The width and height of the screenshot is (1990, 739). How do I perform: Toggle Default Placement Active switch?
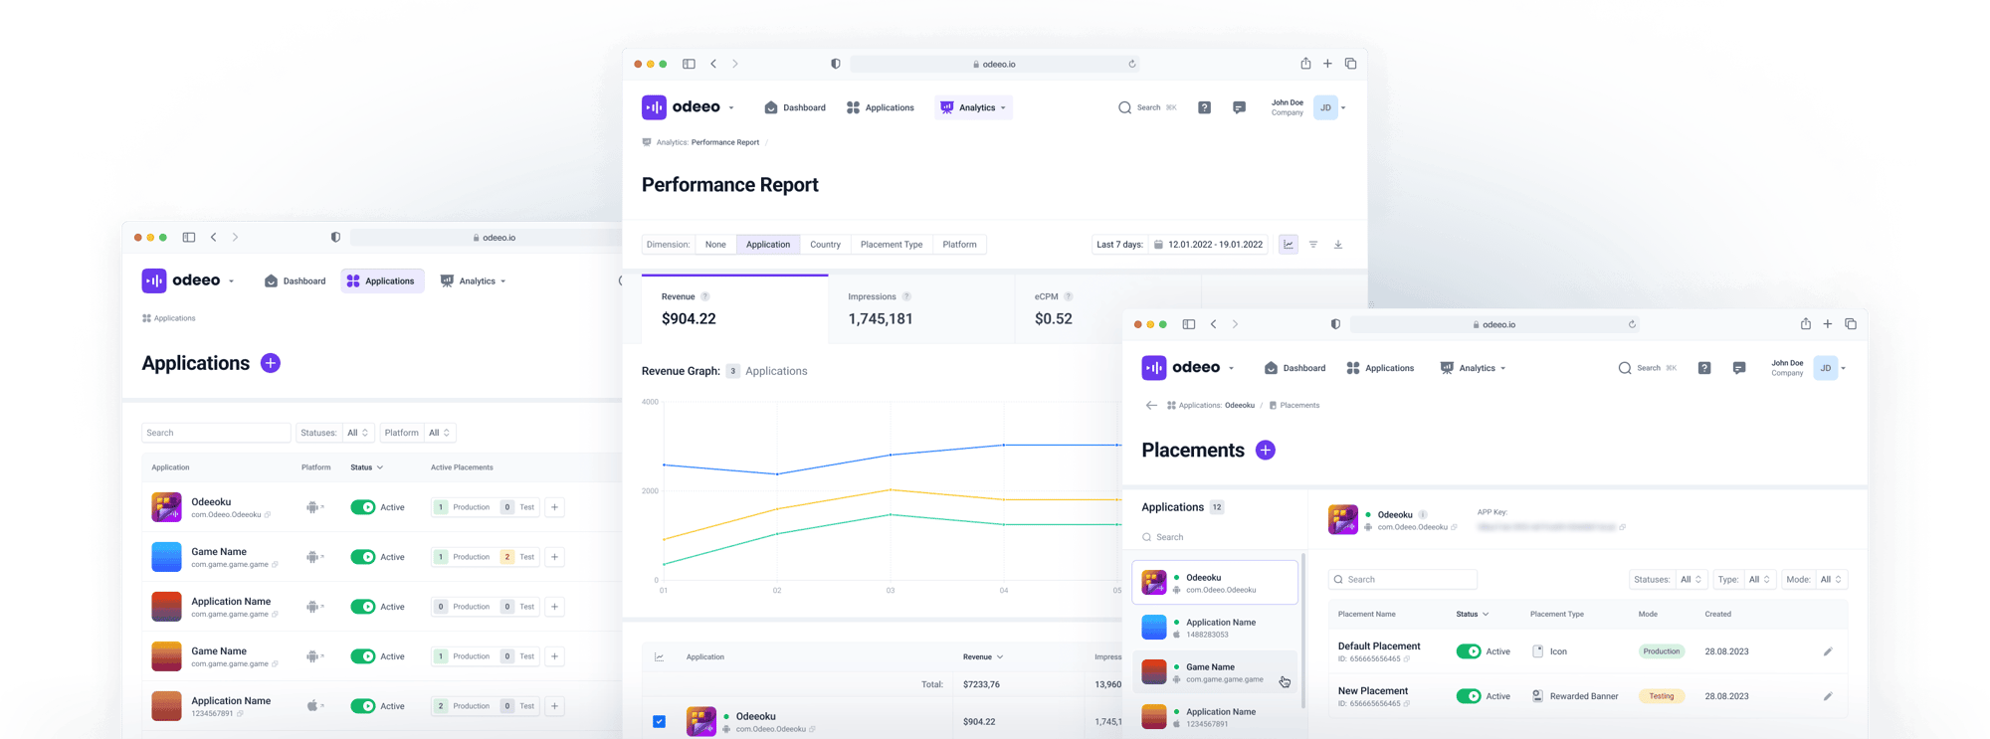(x=1469, y=651)
